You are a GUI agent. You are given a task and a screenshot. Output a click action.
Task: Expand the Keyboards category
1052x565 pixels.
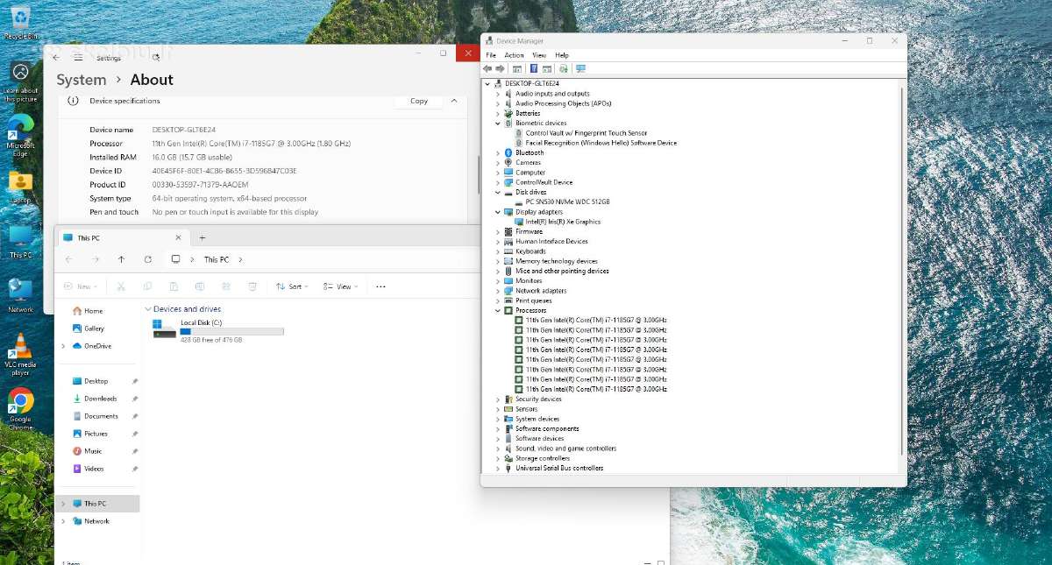point(498,251)
